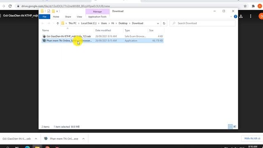This screenshot has width=263, height=148.
Task: Expand the Explorer ribbon chevron
Action: click(x=231, y=16)
